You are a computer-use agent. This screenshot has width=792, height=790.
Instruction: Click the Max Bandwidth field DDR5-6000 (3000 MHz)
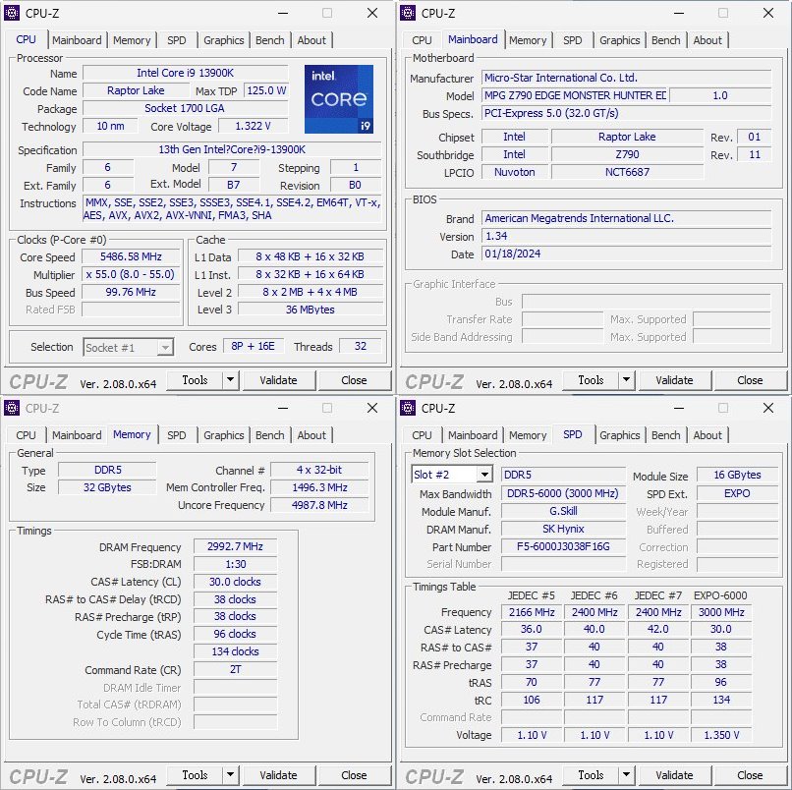(x=563, y=493)
